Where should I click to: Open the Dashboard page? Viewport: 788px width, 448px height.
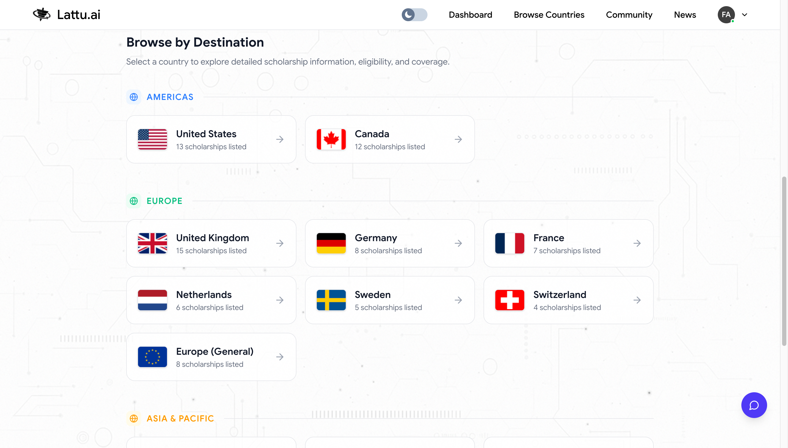click(x=470, y=15)
